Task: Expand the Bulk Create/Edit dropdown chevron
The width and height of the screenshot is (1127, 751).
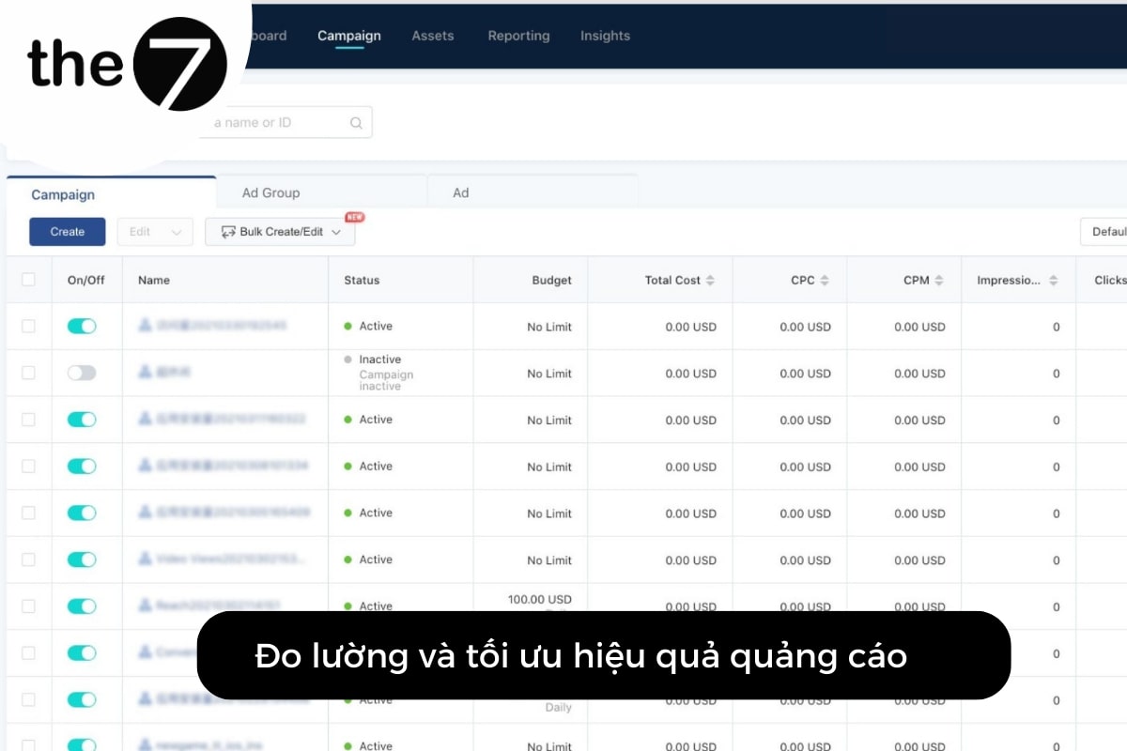Action: point(336,232)
